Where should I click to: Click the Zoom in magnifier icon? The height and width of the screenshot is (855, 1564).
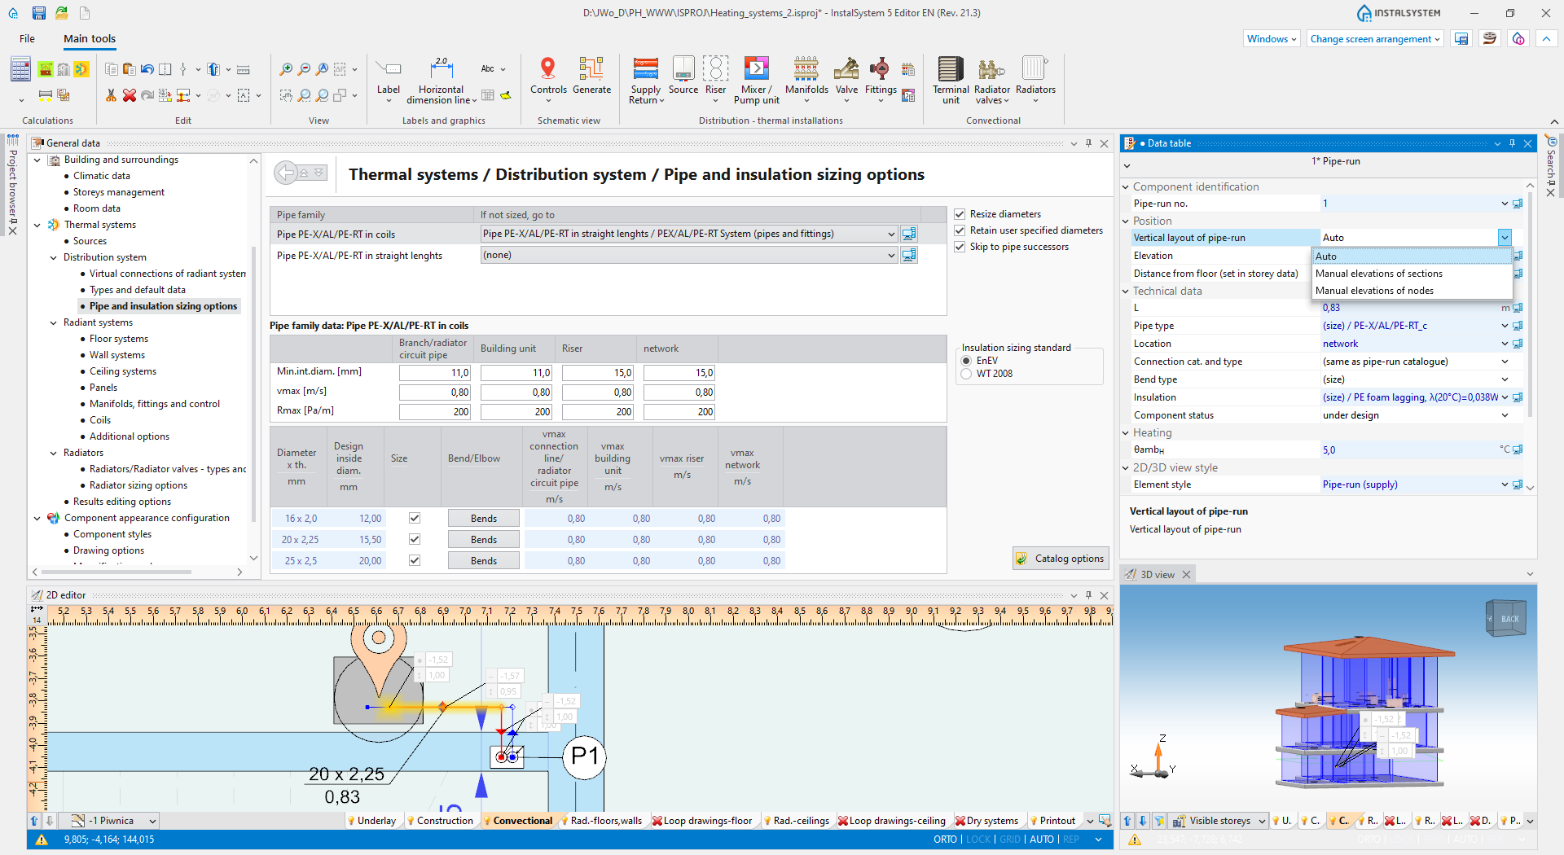tap(286, 69)
